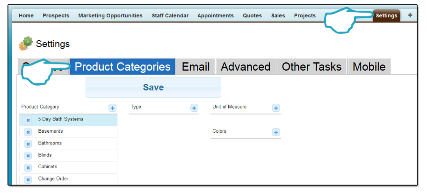Viewport: 427px width, 194px height.
Task: Remove the Cabinets category x icon
Action: point(28,168)
